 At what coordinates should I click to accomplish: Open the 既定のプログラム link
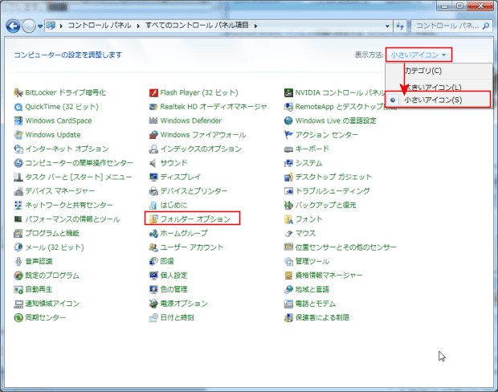(x=52, y=276)
